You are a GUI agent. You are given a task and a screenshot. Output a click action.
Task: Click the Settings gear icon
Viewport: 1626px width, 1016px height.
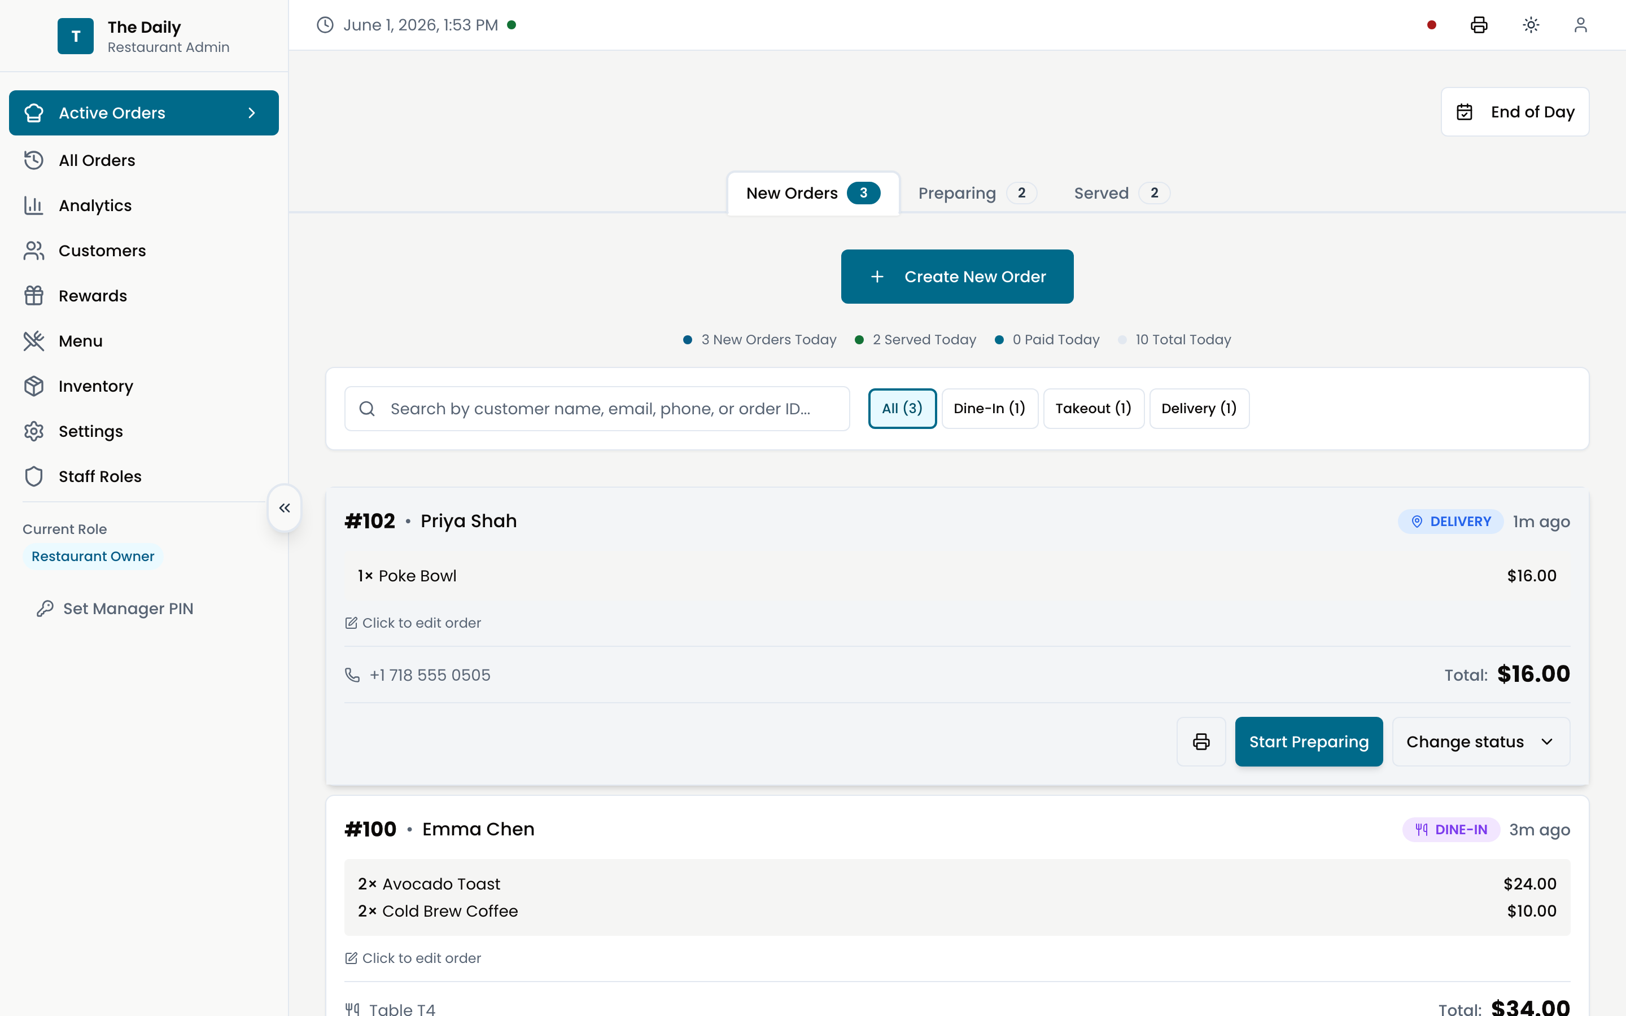(34, 431)
